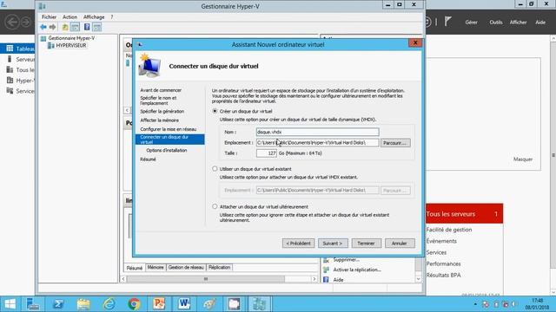
Task: Go to Spécifier le nom et l'emplacement step
Action: pos(158,101)
